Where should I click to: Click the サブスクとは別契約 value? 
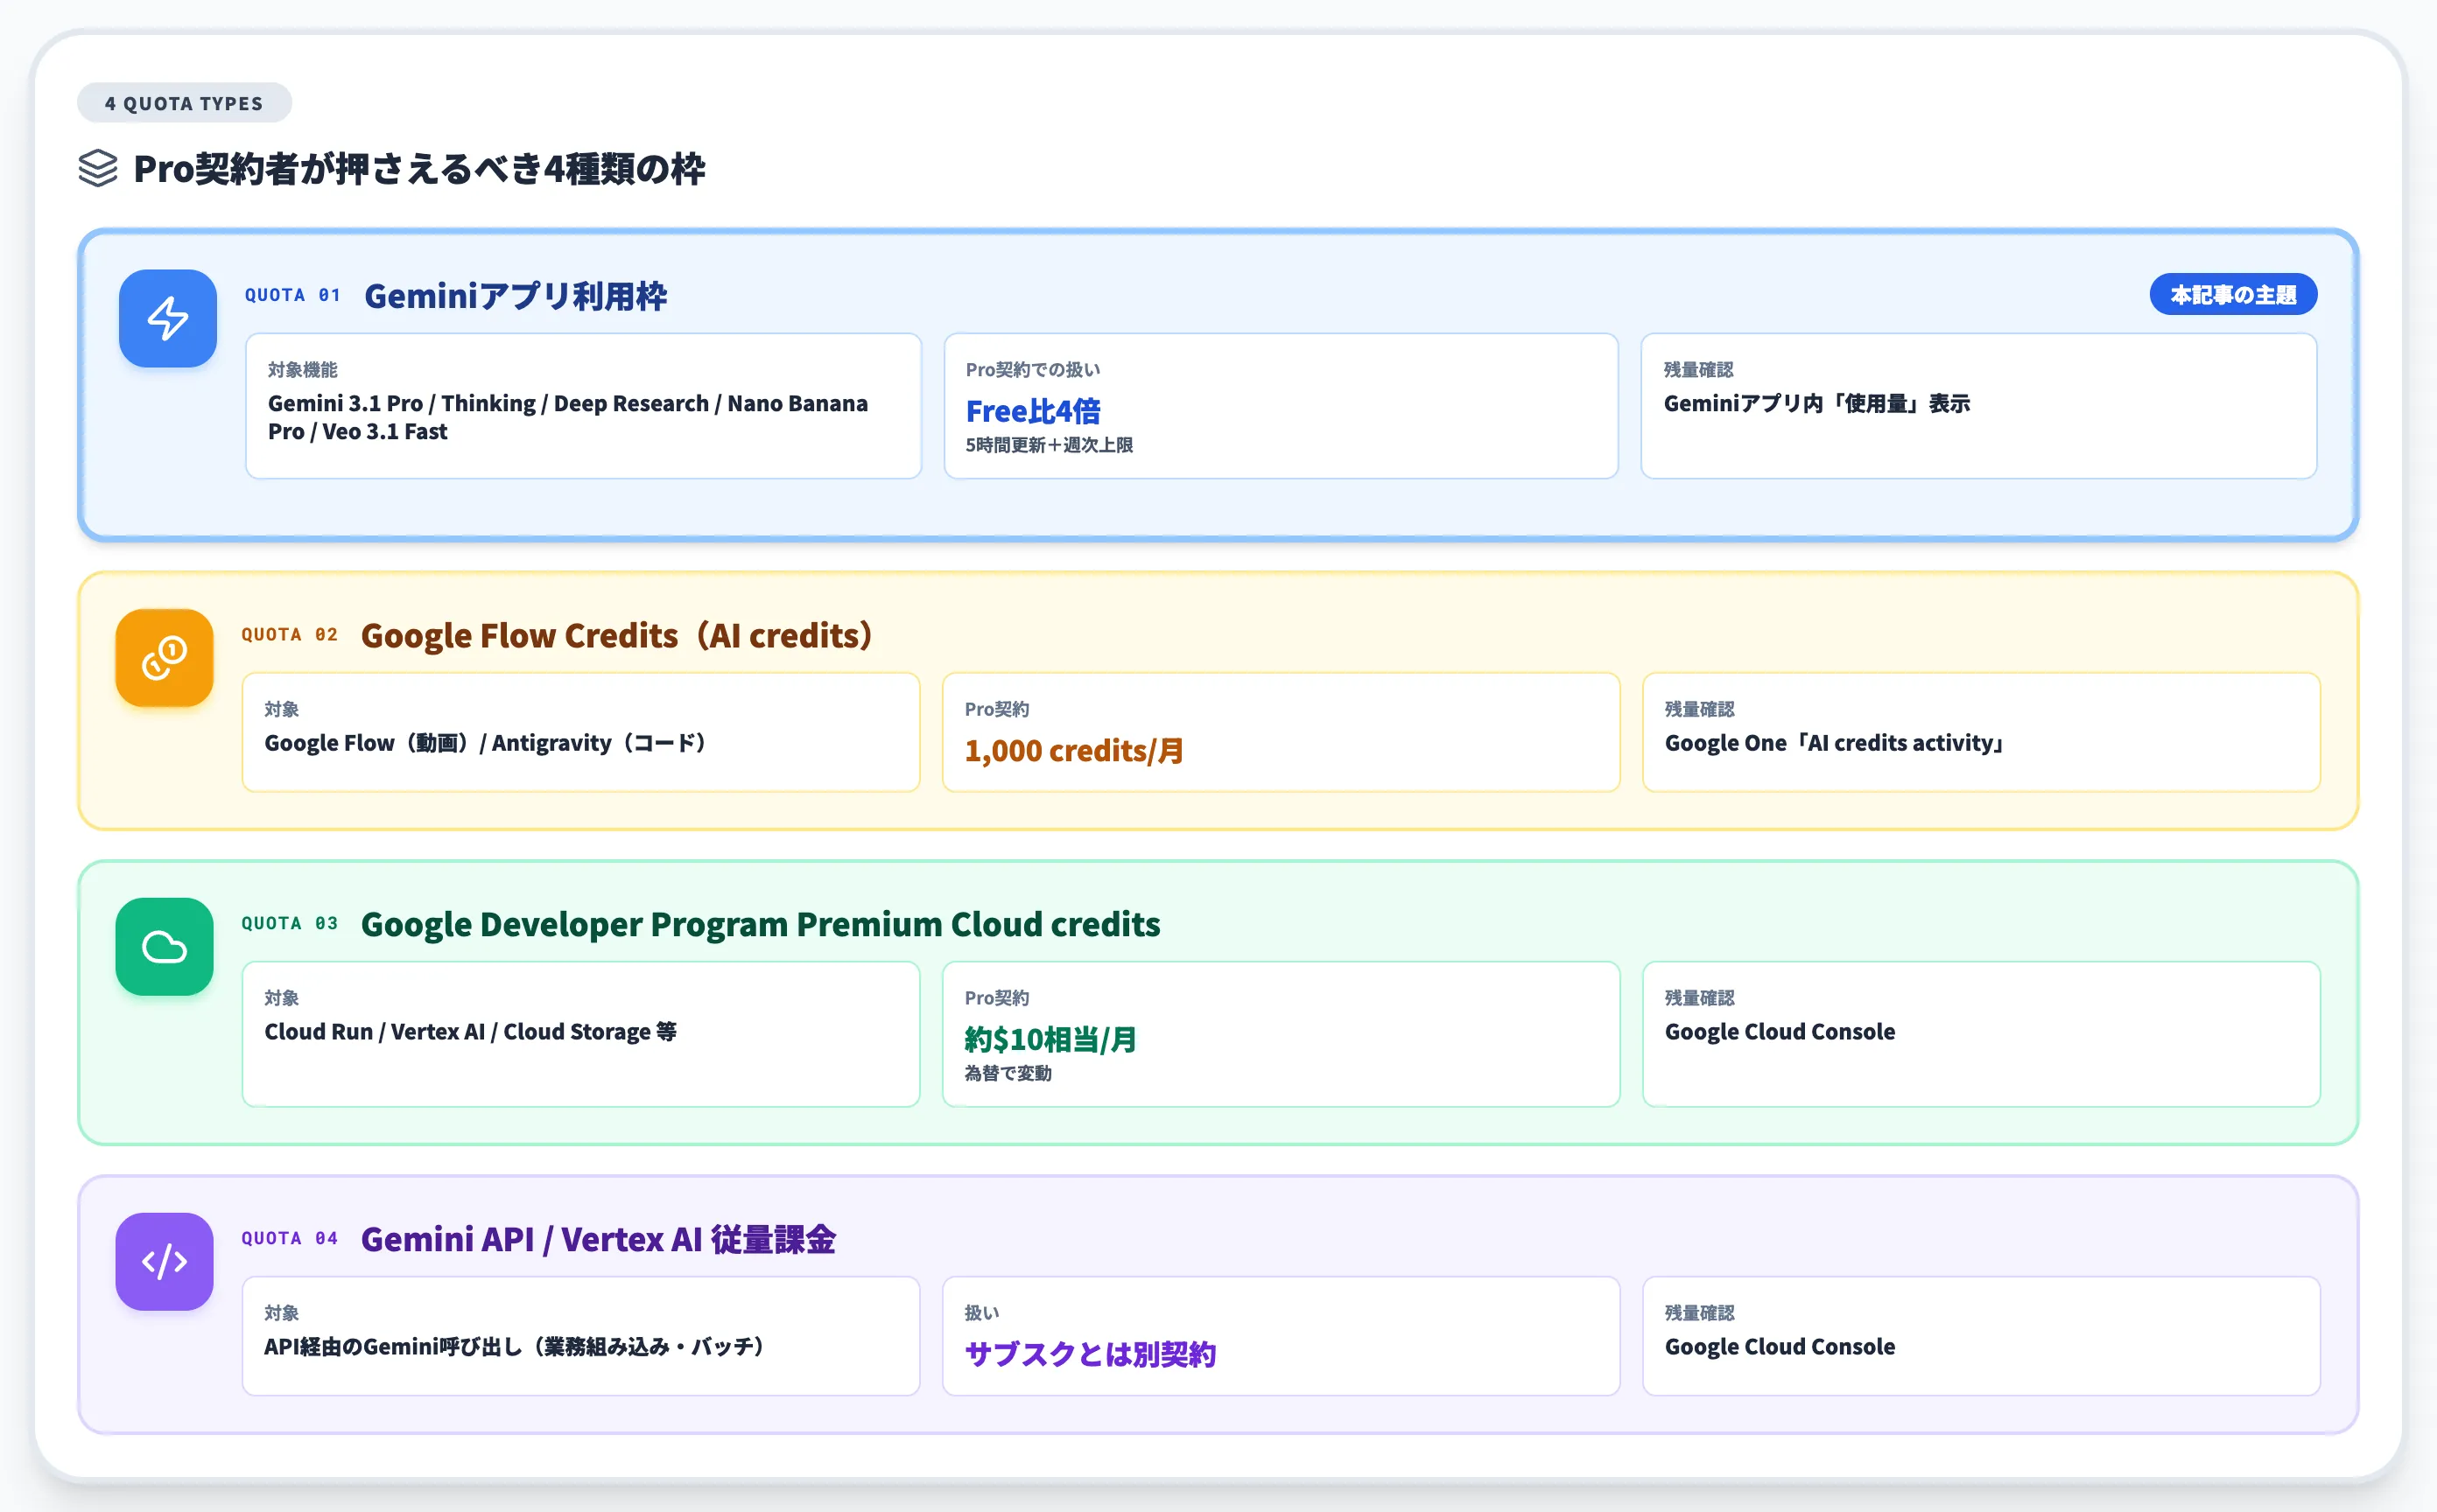(x=1090, y=1354)
